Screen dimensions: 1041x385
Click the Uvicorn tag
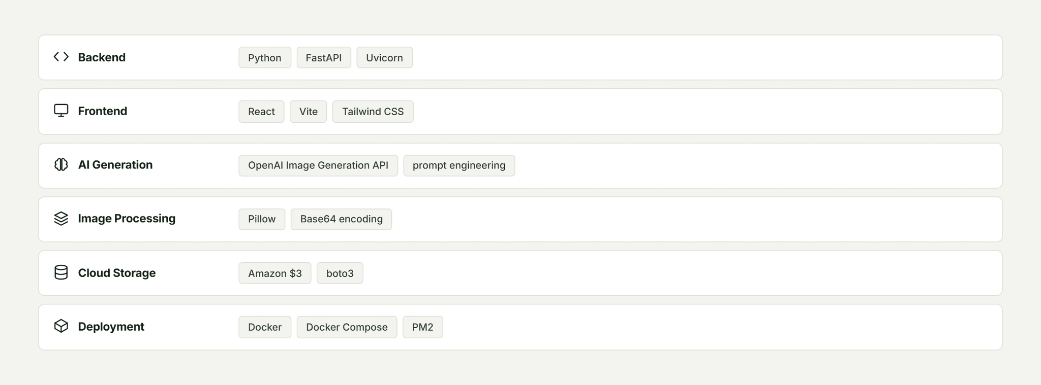click(384, 58)
